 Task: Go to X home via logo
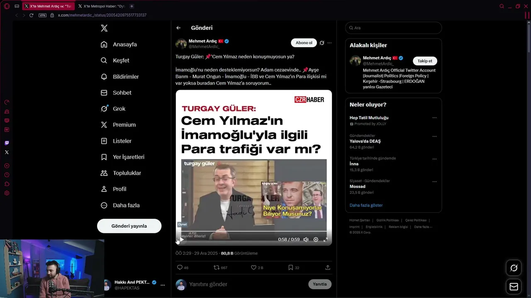point(104,28)
